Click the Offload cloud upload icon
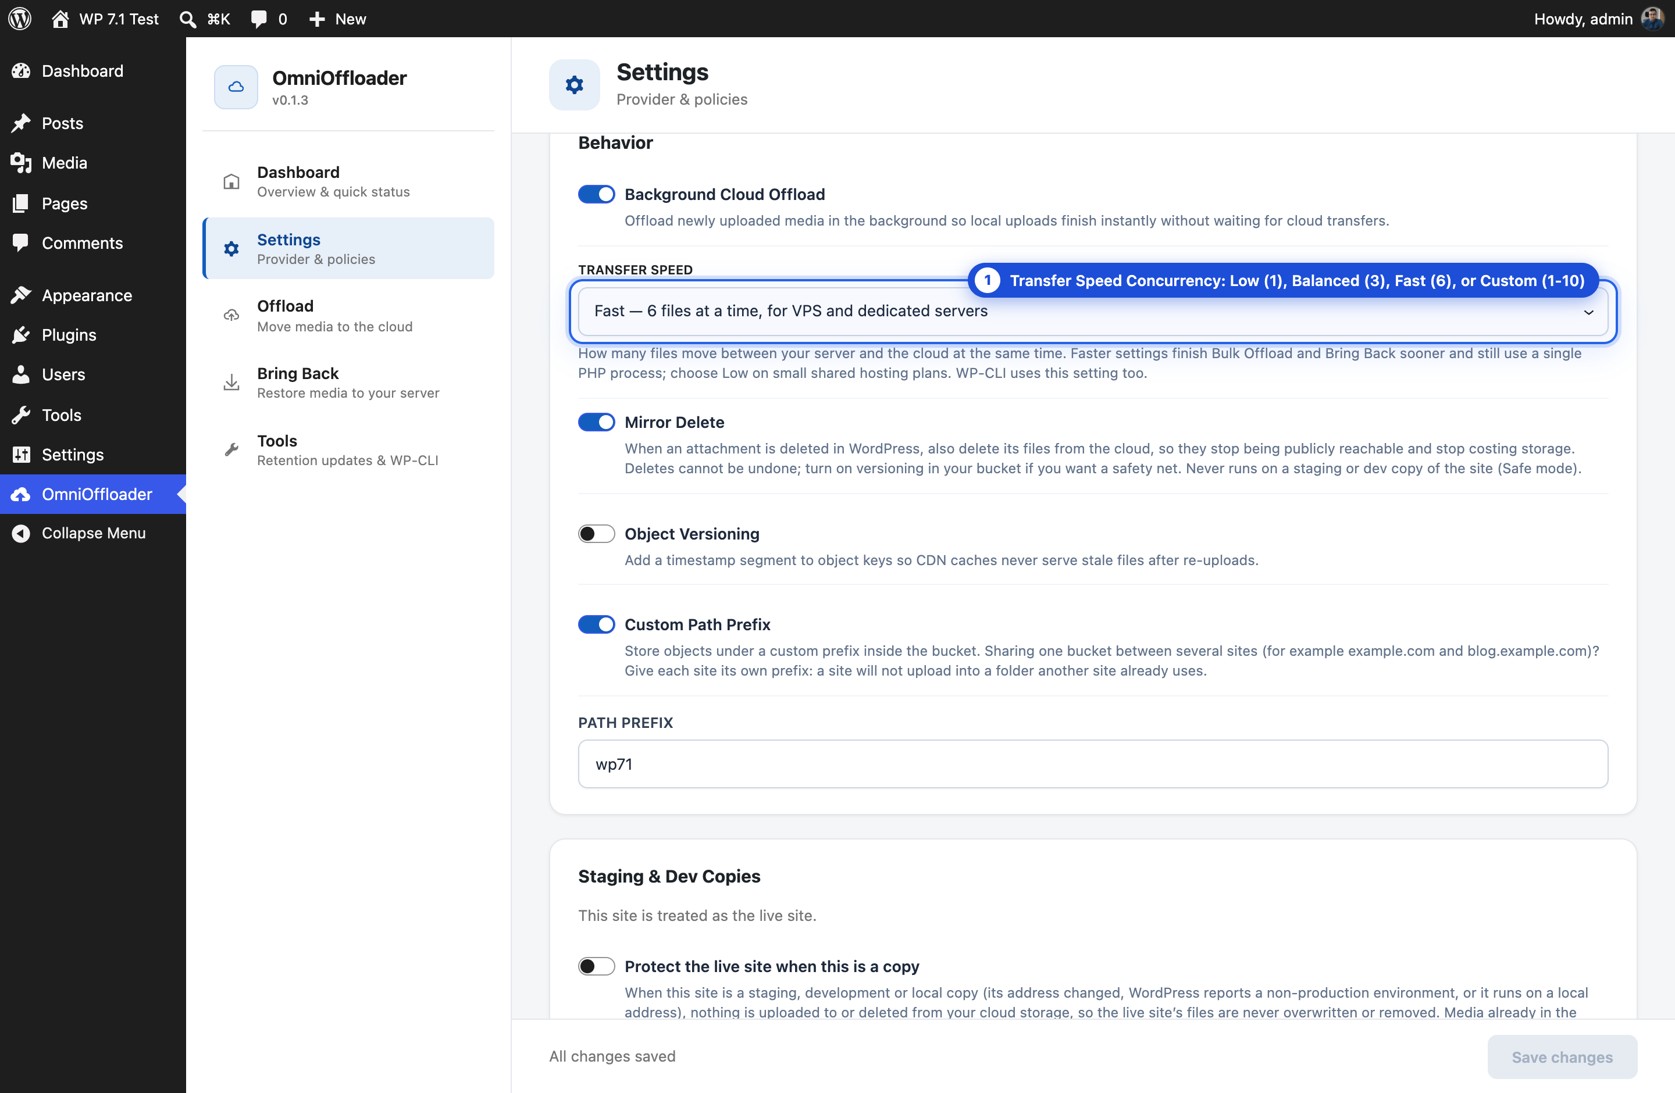1675x1093 pixels. 231,315
